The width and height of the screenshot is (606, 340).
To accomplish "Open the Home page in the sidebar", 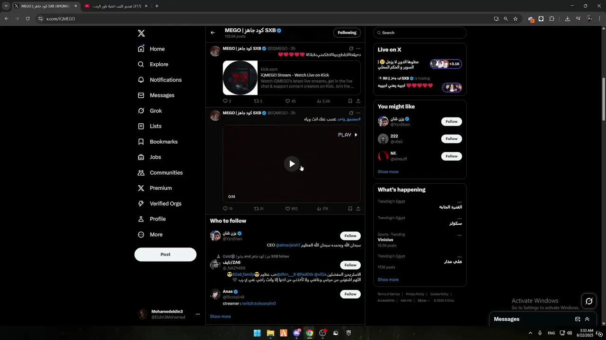I will 151,49.
